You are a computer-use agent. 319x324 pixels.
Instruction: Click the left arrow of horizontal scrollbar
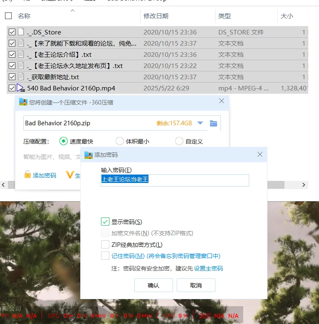pos(3,185)
